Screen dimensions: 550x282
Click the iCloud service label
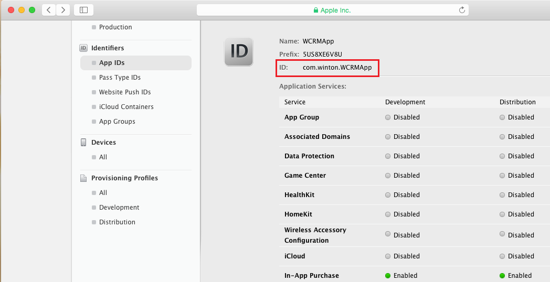(x=294, y=256)
